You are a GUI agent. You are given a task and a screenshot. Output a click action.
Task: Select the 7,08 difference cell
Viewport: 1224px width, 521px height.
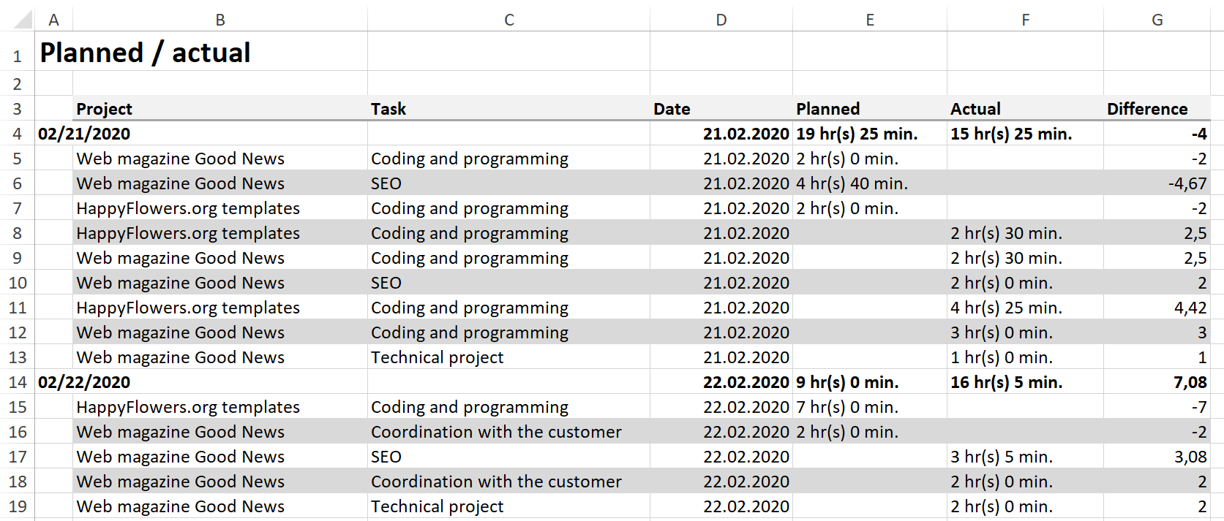tap(1157, 382)
